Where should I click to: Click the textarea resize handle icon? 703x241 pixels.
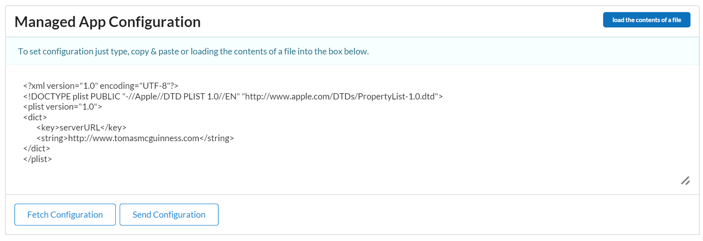[x=685, y=180]
